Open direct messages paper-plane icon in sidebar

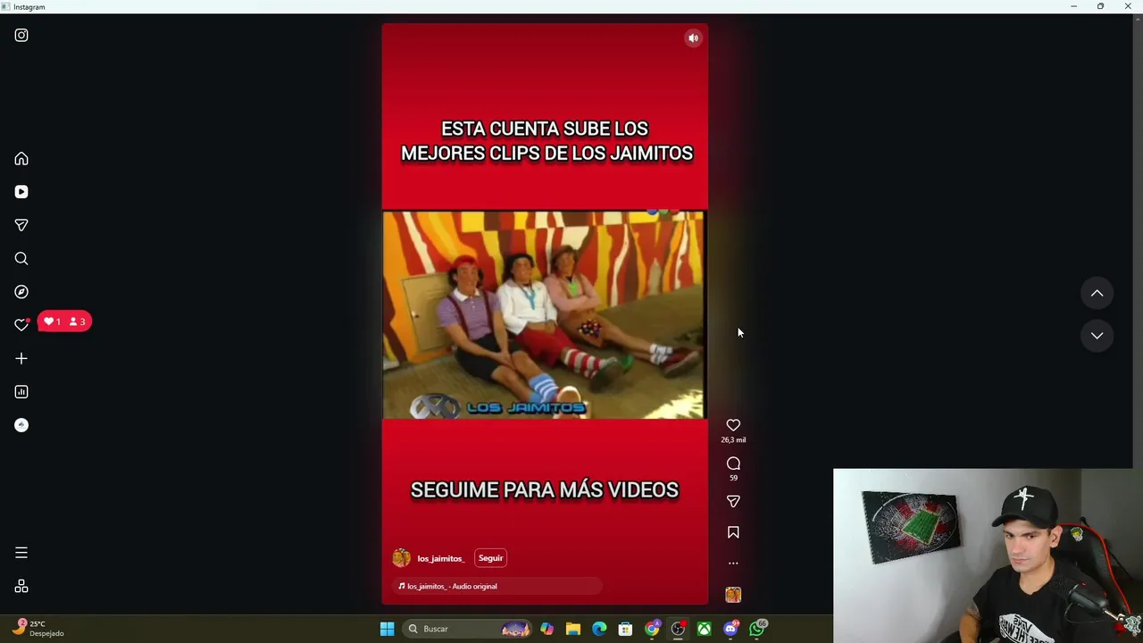(x=21, y=225)
